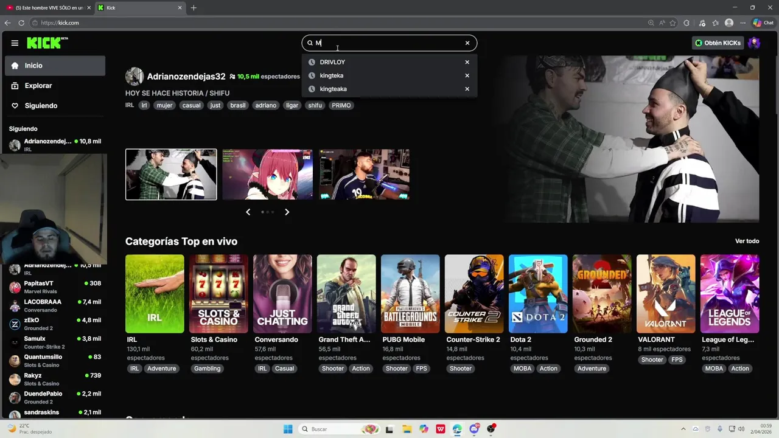The height and width of the screenshot is (438, 779).
Task: Select the anime avatar stream thumbnail
Action: coord(267,175)
